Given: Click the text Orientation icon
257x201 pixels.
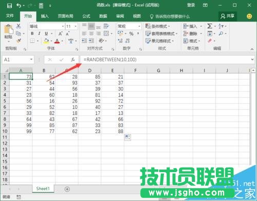Looking at the screenshot, I should tap(101, 41).
